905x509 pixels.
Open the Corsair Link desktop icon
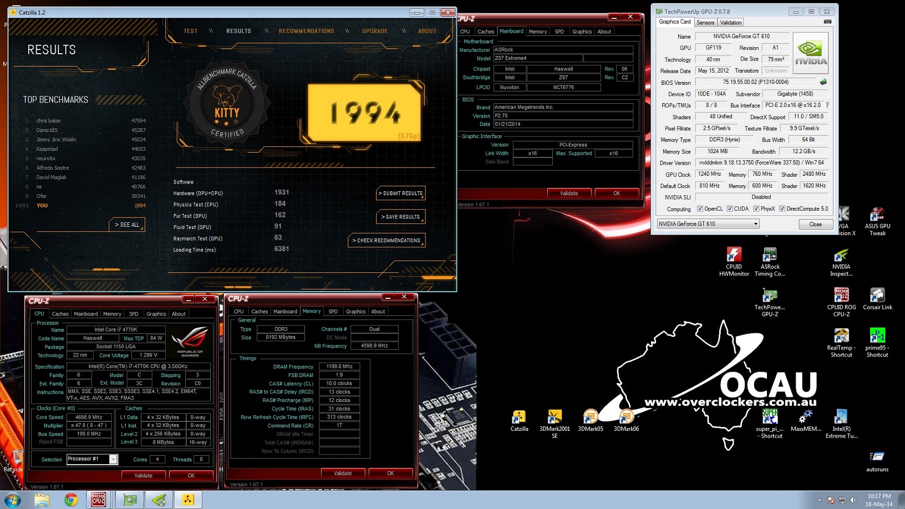point(877,298)
